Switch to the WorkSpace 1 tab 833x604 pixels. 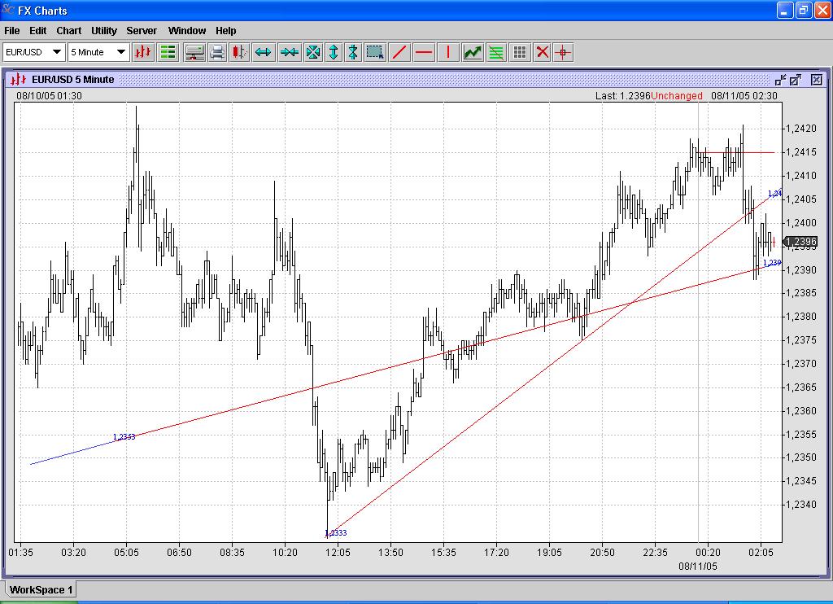(x=41, y=589)
